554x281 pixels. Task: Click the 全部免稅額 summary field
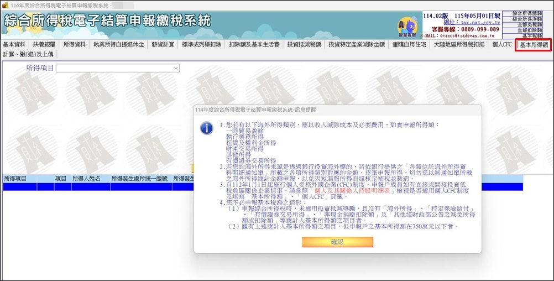(x=522, y=25)
